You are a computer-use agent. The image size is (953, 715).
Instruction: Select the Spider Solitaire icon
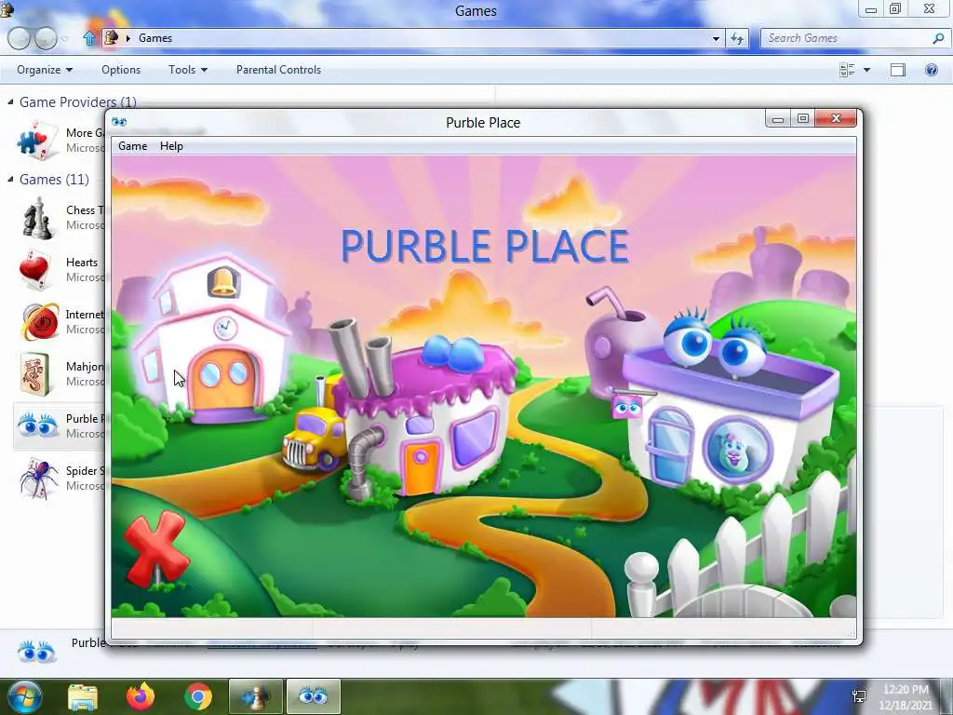pyautogui.click(x=38, y=478)
